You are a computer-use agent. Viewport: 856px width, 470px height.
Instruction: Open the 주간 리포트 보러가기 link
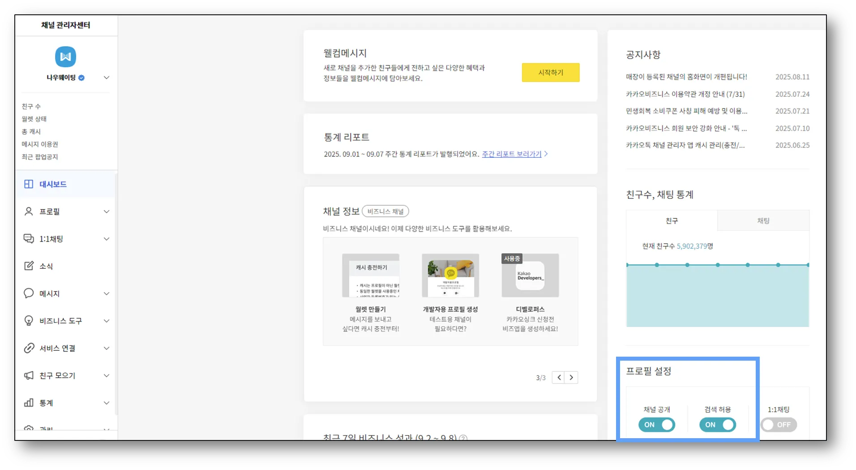(x=511, y=154)
